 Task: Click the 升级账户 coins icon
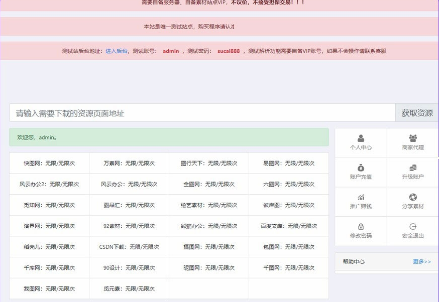click(413, 168)
